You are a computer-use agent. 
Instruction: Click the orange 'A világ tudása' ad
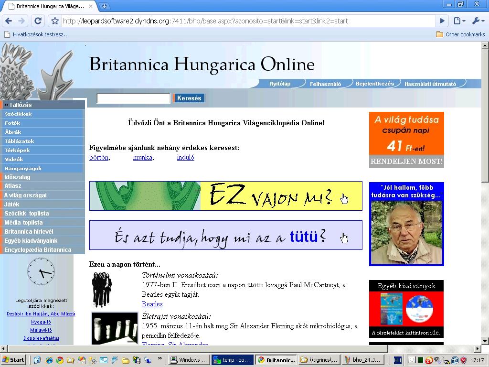pyautogui.click(x=406, y=134)
